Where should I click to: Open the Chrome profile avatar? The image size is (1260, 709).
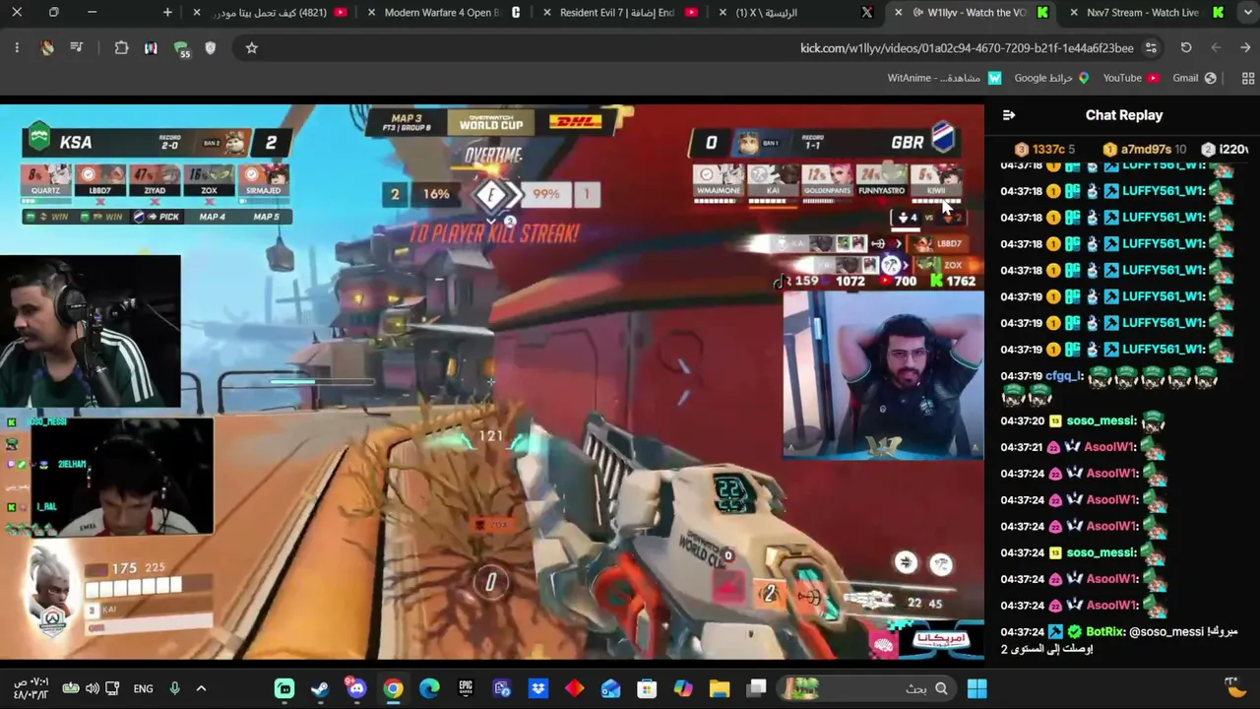47,47
